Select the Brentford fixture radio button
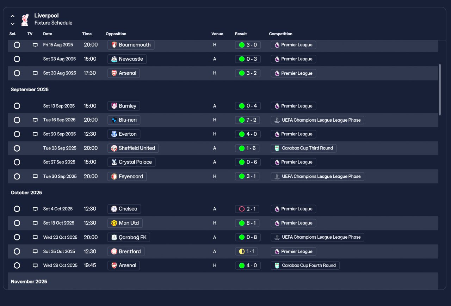Screen dimensions: 451x306 tap(17, 251)
